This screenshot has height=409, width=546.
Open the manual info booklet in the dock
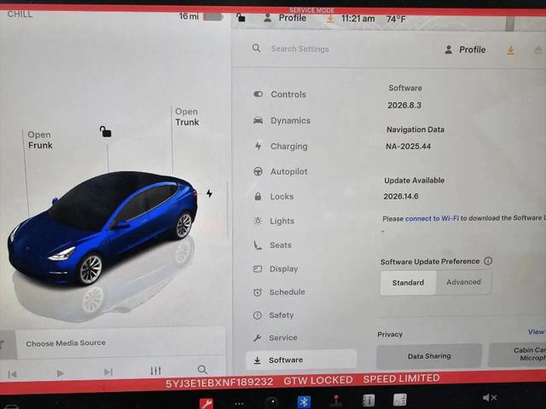[x=369, y=400]
